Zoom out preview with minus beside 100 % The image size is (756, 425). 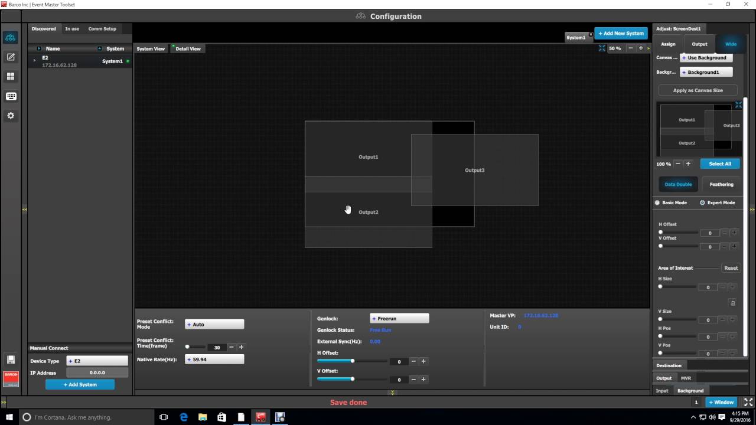pos(678,164)
